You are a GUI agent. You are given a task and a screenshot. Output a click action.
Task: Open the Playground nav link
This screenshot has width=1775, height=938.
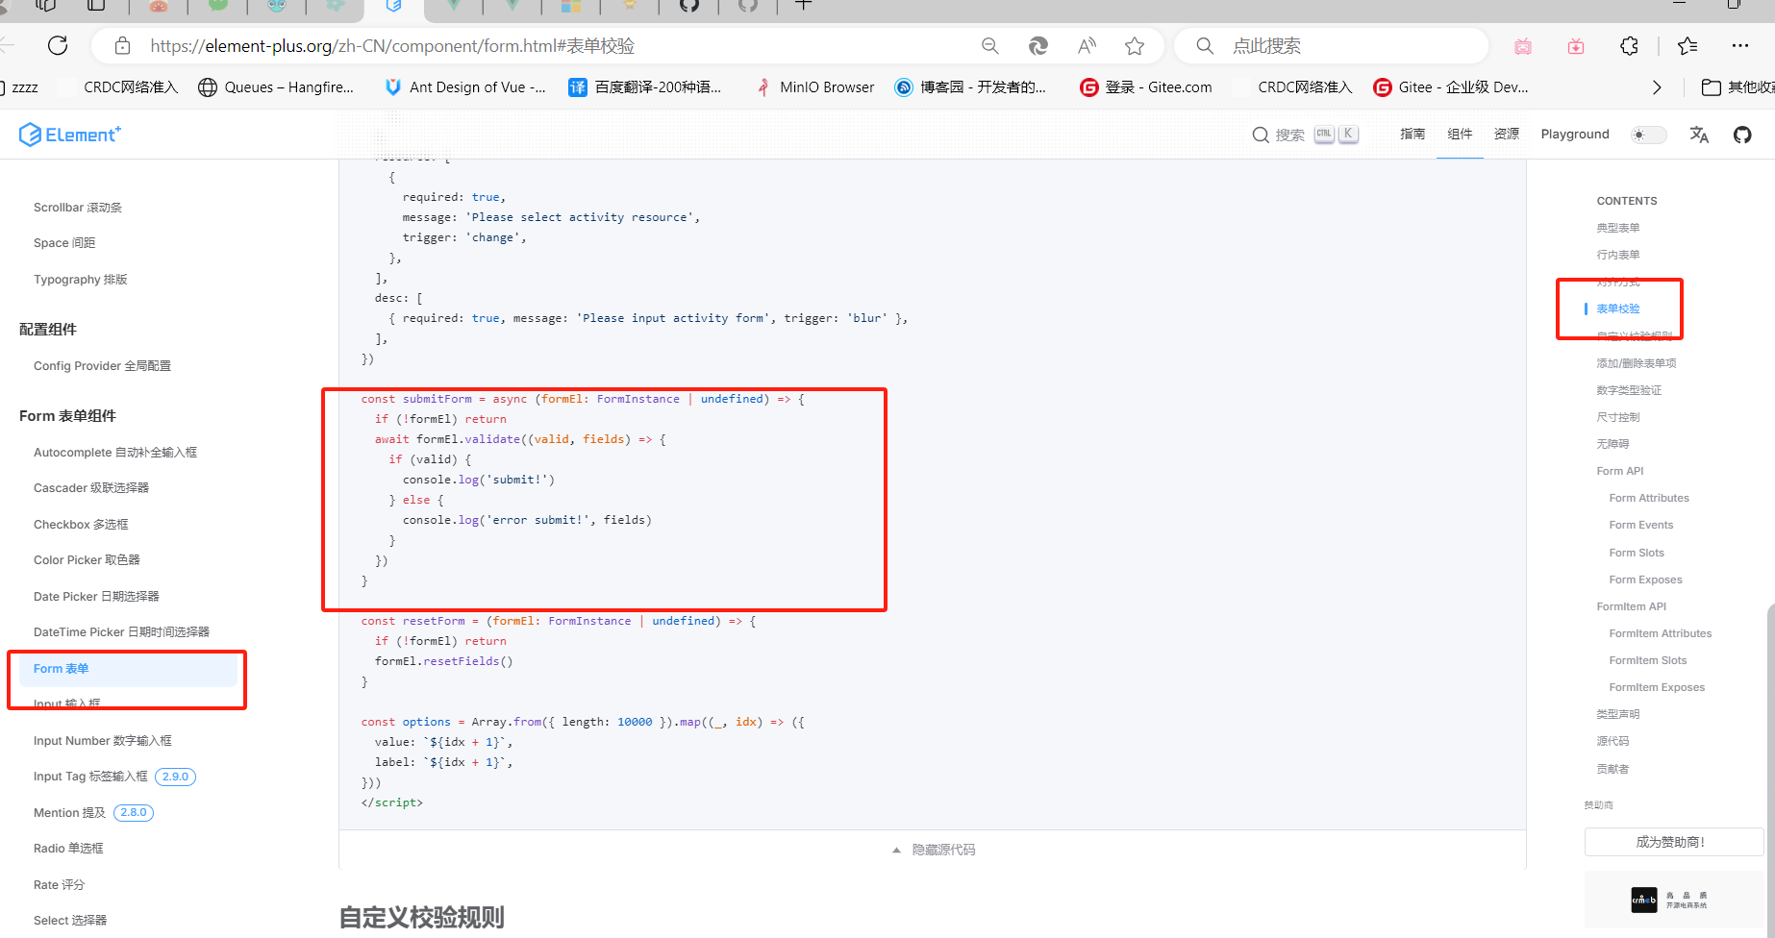(x=1575, y=135)
